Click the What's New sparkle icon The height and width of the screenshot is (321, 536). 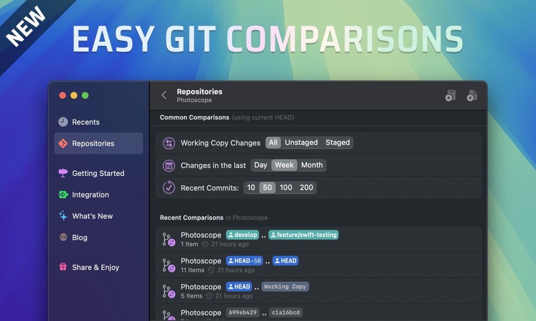tap(63, 216)
